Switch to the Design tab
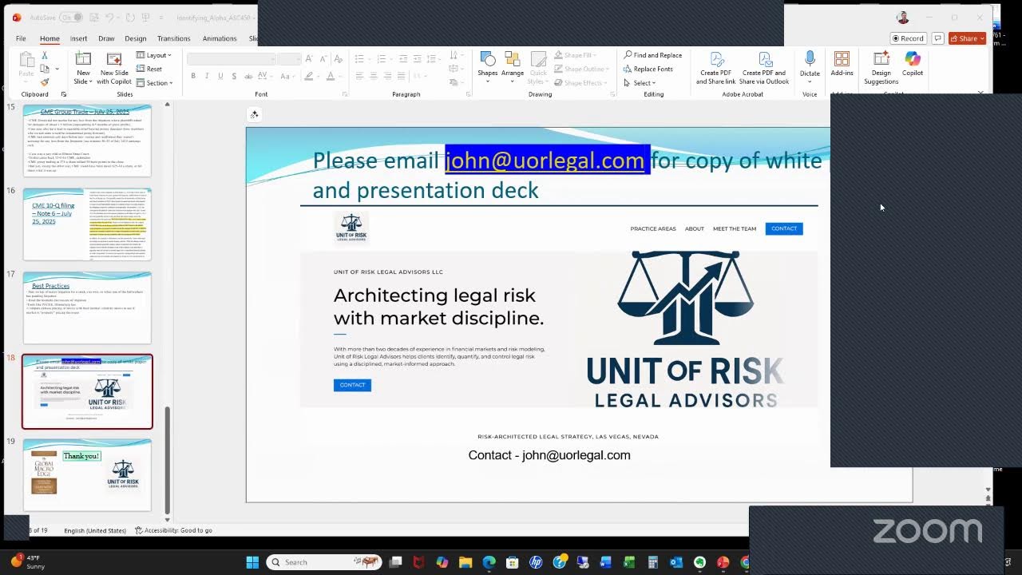This screenshot has height=575, width=1022. (x=136, y=38)
